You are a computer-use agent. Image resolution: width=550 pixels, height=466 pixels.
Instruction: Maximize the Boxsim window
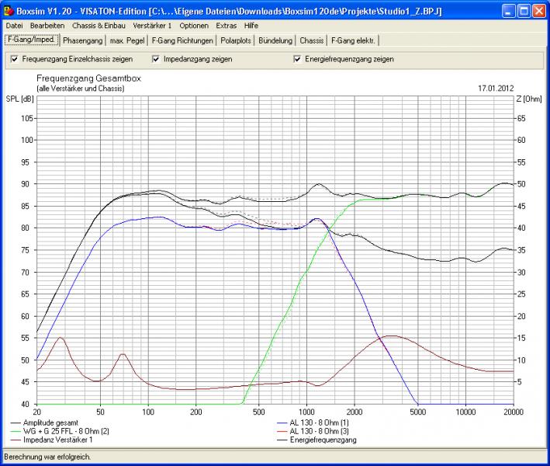(x=524, y=12)
